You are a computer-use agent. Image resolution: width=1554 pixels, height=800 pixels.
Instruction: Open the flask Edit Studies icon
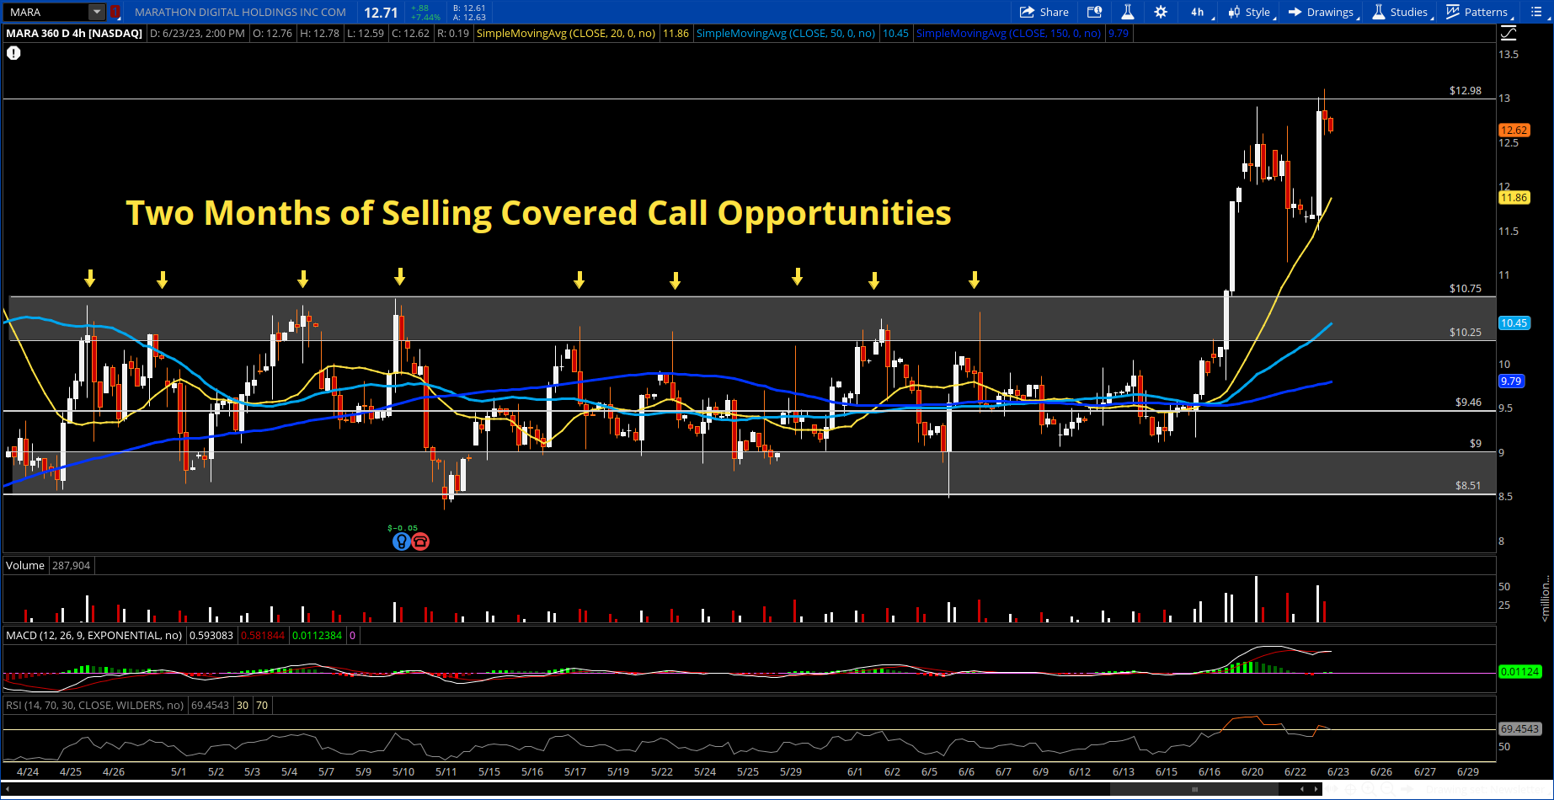[x=1128, y=12]
